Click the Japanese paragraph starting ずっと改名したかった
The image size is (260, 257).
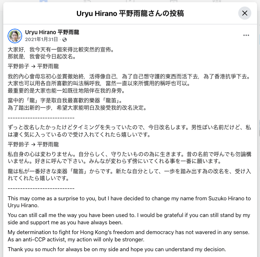(129, 131)
